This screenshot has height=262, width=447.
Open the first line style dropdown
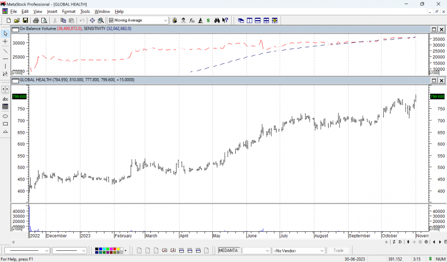(x=47, y=251)
